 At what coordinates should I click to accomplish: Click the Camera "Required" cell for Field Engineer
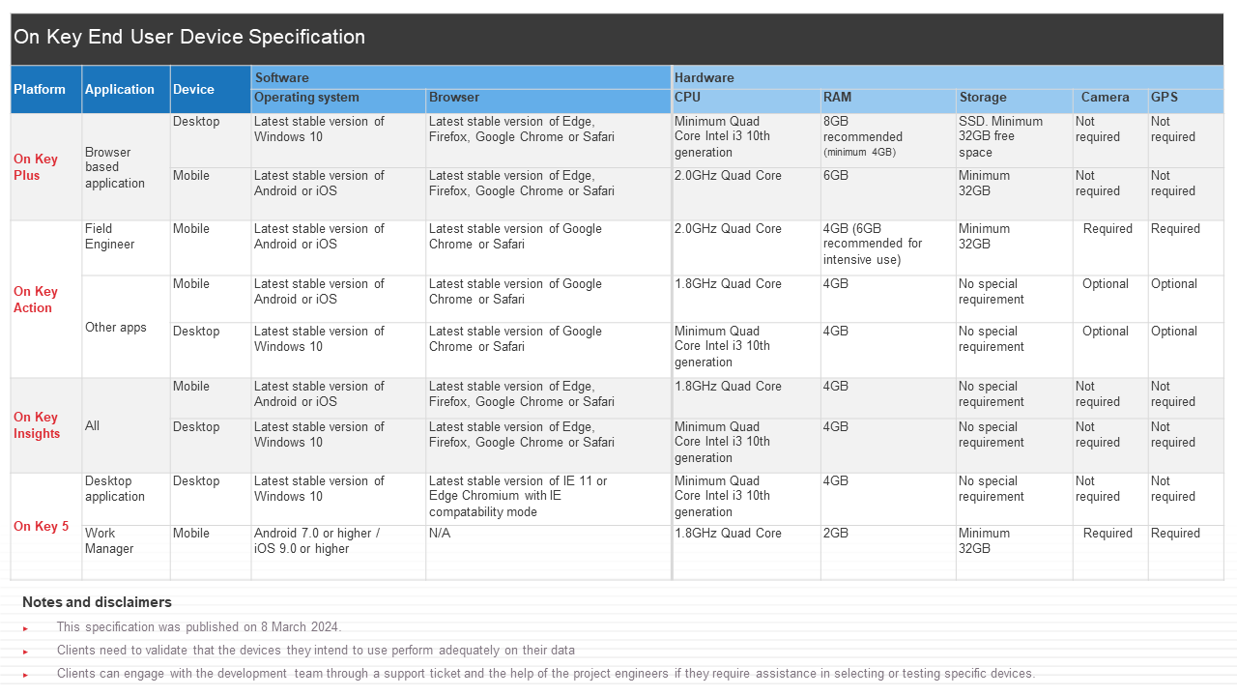(1110, 247)
